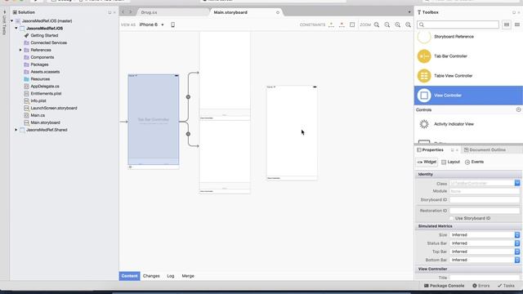
Task: Open the Document Outline tab
Action: (x=485, y=150)
